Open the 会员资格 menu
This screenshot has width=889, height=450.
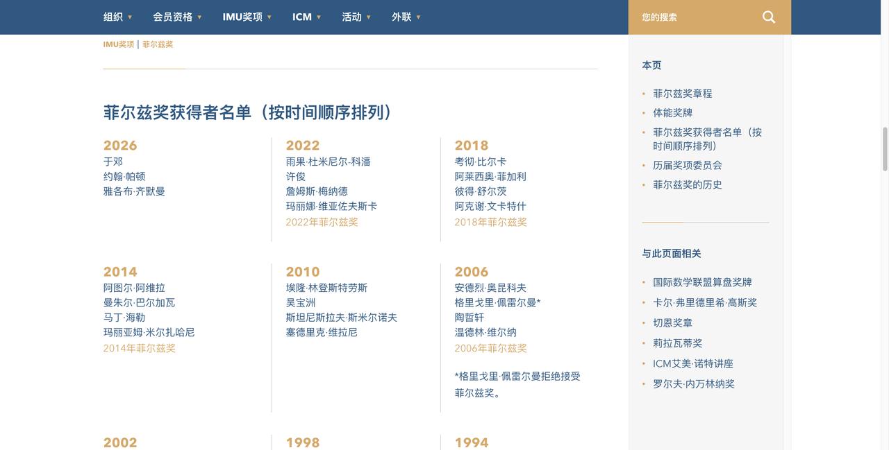173,17
